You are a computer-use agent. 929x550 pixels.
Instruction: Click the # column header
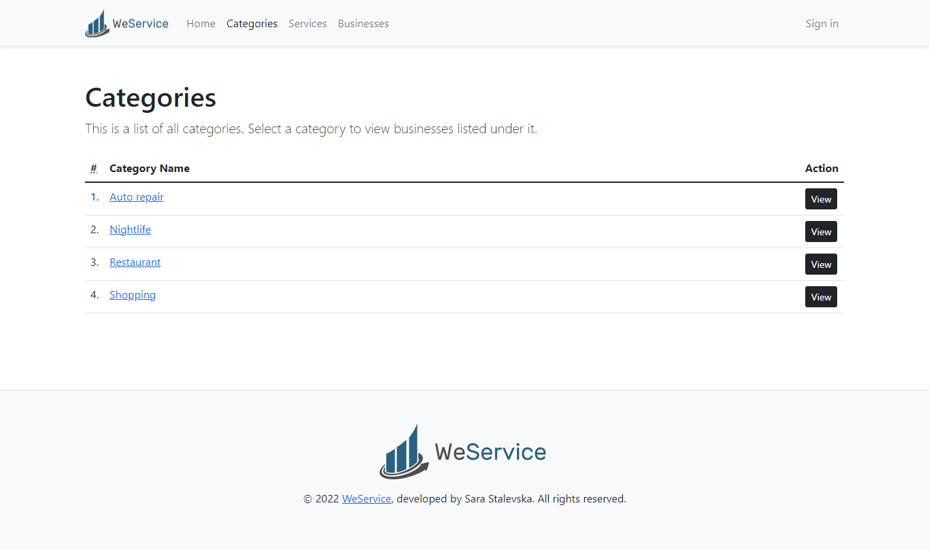(94, 169)
